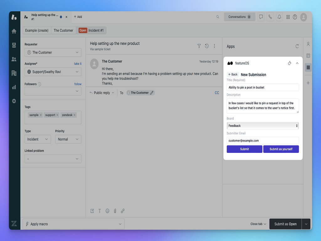Open the Customers icon in sidebar
The image size is (321, 241).
[14, 59]
